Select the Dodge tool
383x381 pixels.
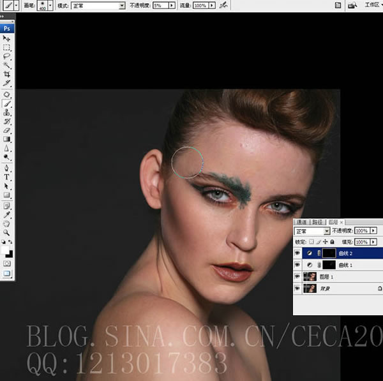[6, 157]
